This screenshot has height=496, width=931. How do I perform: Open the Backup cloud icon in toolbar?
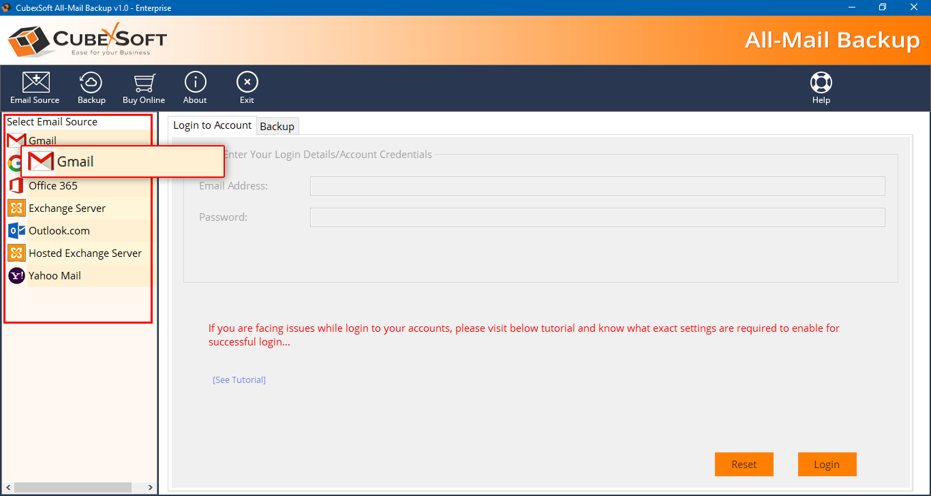tap(91, 83)
